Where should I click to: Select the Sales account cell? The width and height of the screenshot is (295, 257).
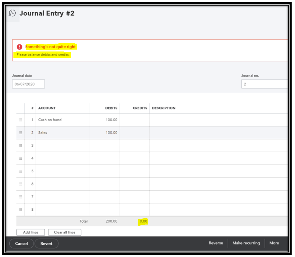click(63, 133)
